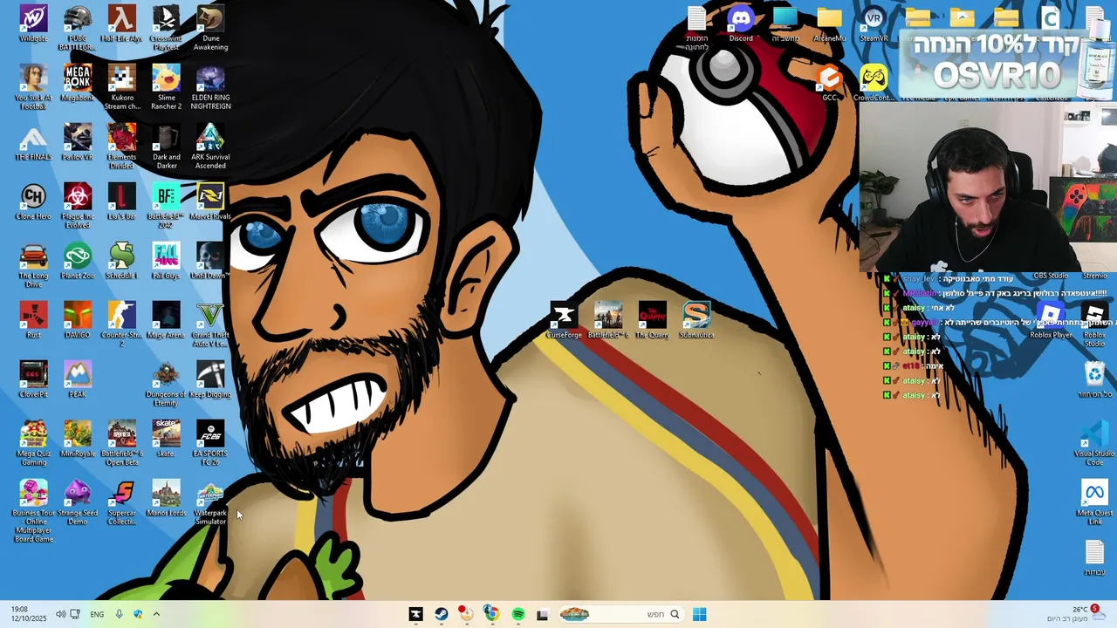Open the Wildgate desktop shortcut
This screenshot has height=628, width=1117.
pyautogui.click(x=33, y=24)
